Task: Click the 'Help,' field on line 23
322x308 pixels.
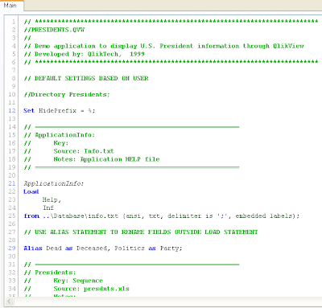Action: [52, 199]
